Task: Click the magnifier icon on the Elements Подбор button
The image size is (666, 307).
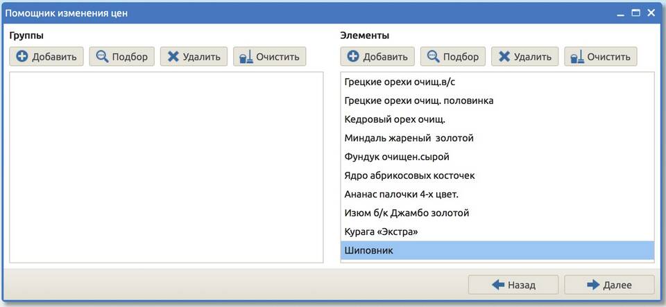Action: (433, 56)
